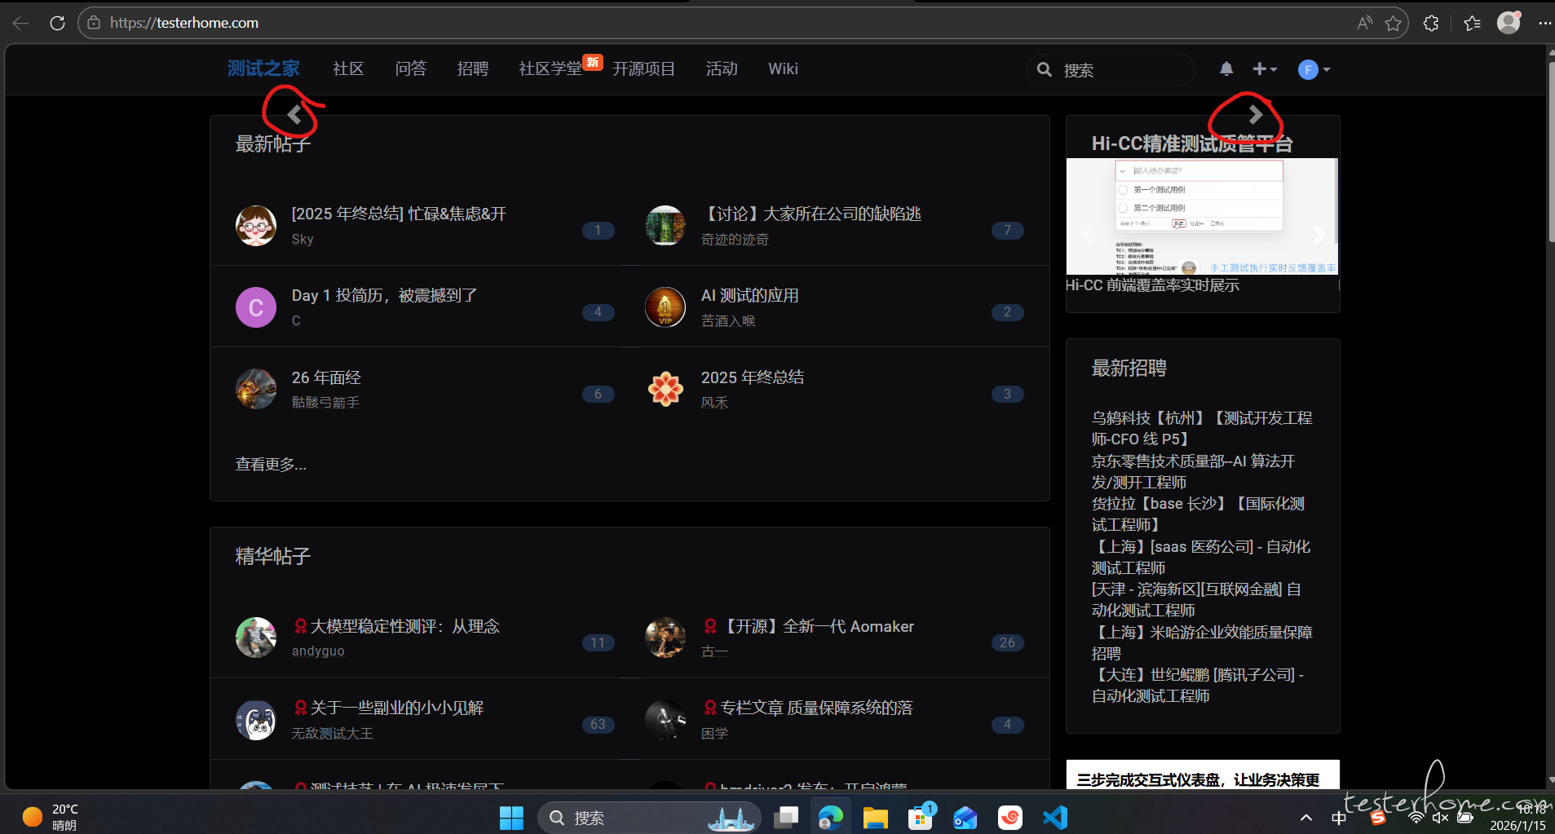Open the 开源项目 menu item
Viewport: 1555px width, 834px height.
[x=643, y=69]
